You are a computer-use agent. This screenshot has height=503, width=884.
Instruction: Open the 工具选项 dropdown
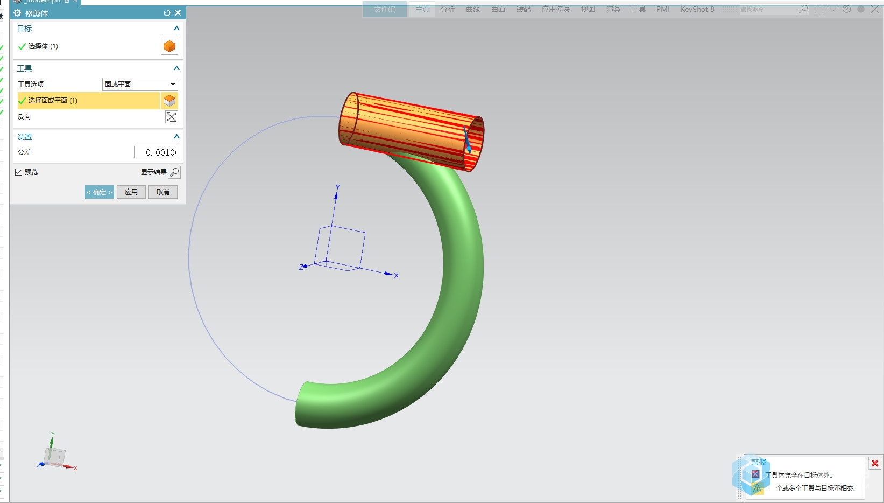pyautogui.click(x=140, y=84)
